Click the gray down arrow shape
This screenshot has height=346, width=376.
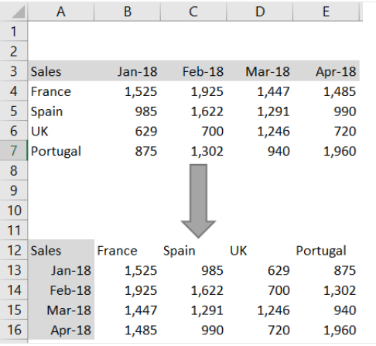click(198, 201)
